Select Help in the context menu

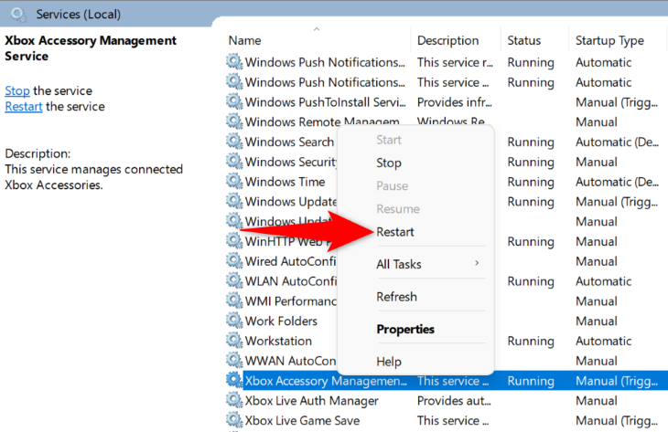(x=389, y=362)
